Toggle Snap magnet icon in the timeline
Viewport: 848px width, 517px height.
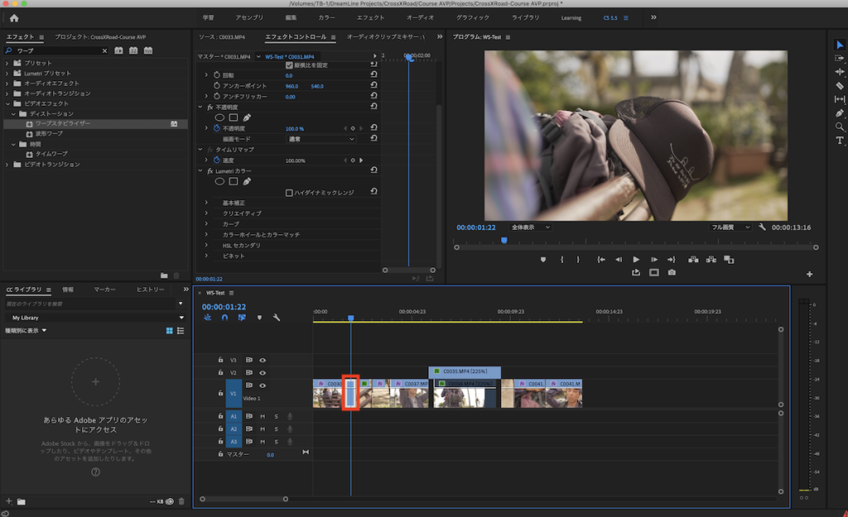tap(224, 317)
